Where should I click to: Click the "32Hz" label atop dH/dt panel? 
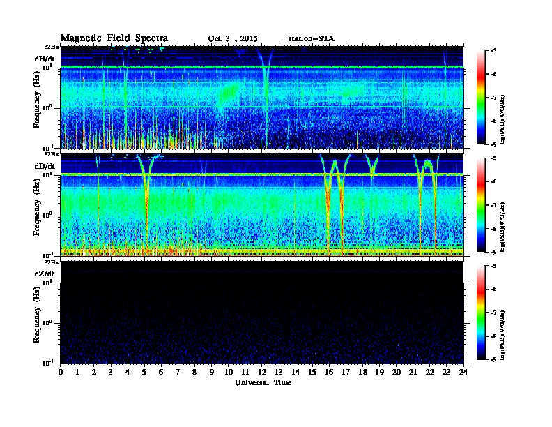[x=52, y=47]
